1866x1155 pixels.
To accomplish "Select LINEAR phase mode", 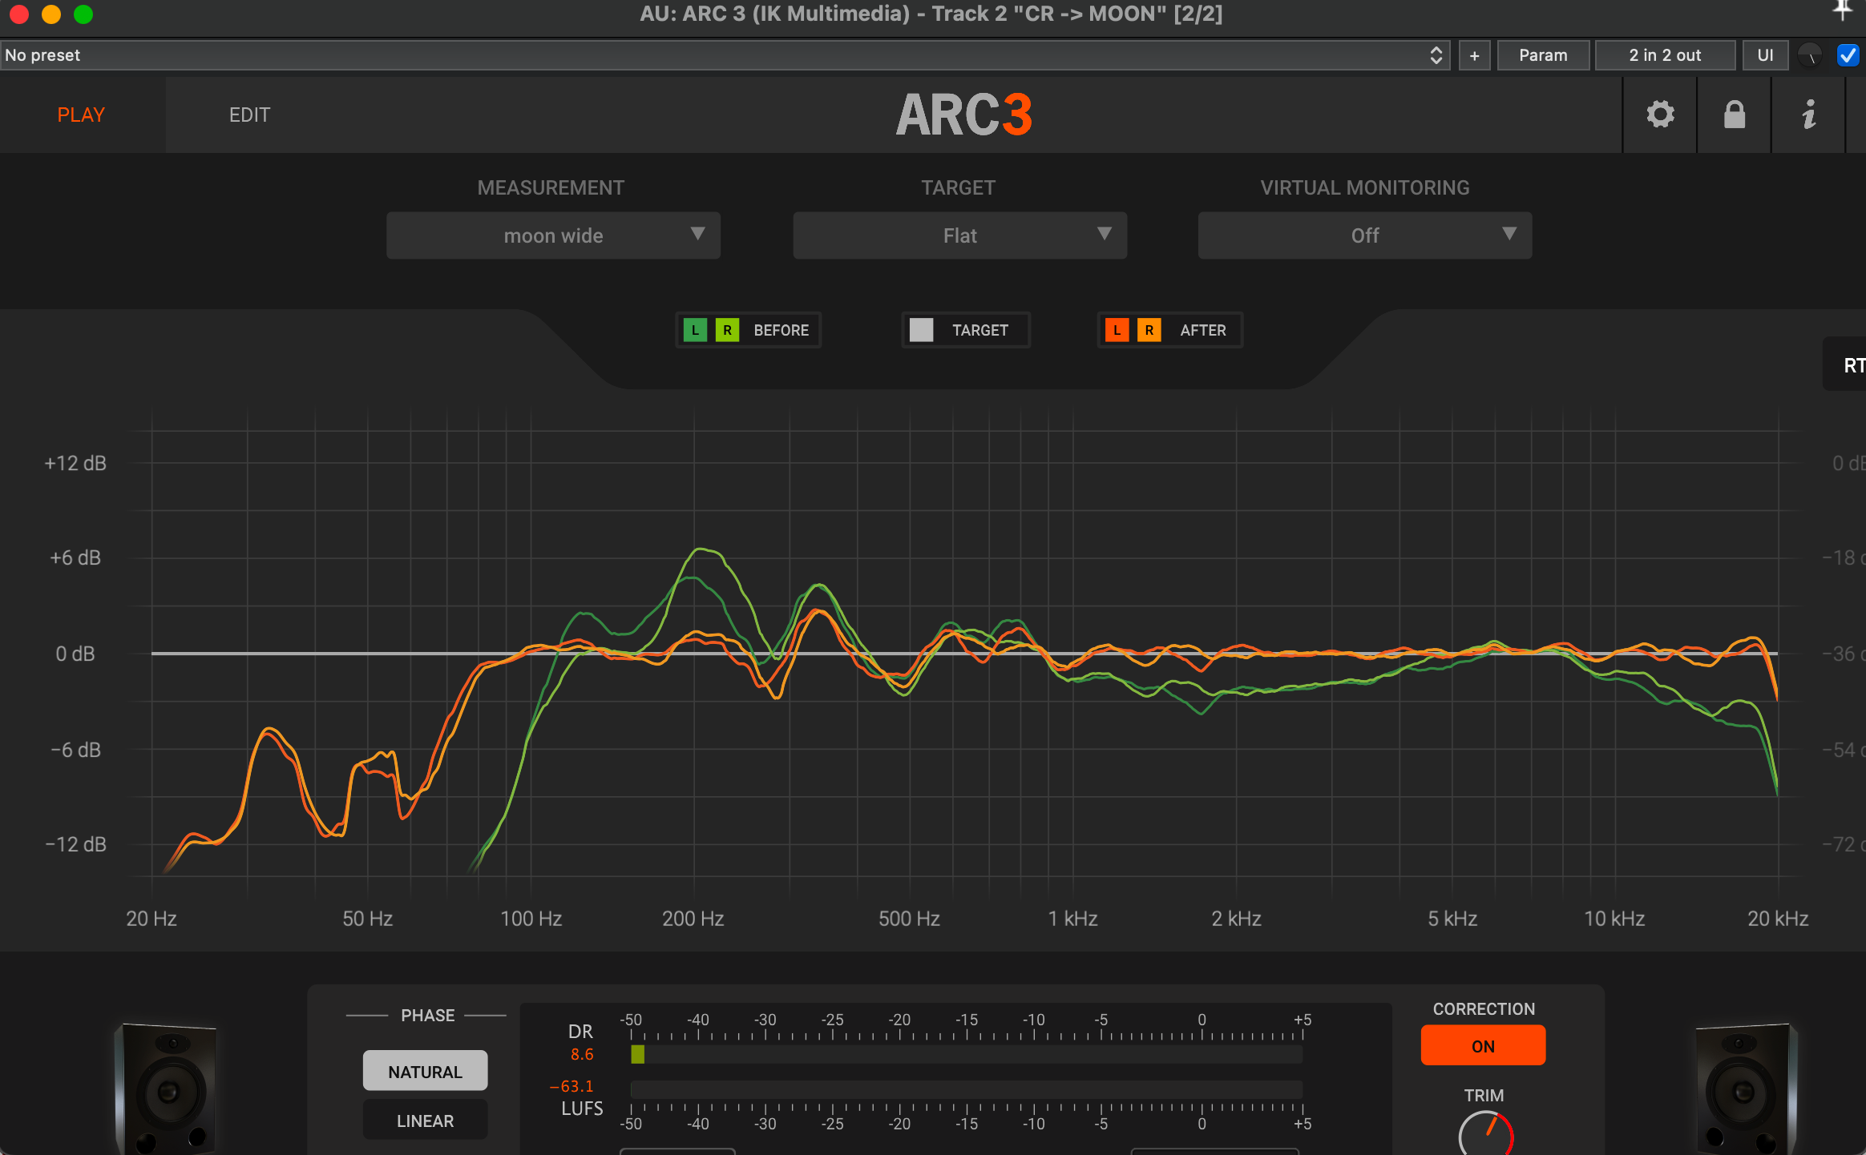I will 425,1120.
